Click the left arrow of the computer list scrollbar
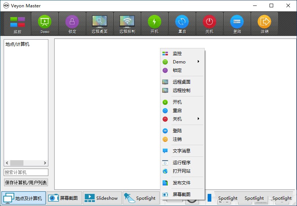Viewport: 297px width, 206px height. tap(7, 163)
